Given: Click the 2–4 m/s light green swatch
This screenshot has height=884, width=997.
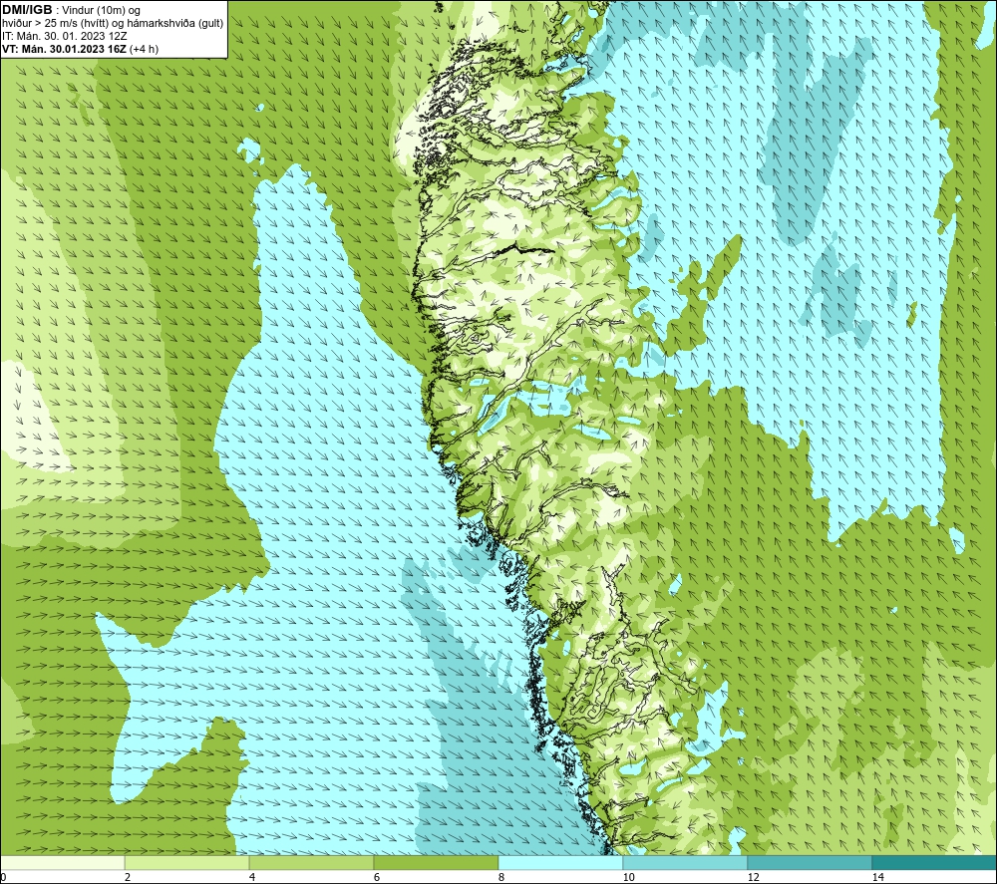Looking at the screenshot, I should point(187,862).
